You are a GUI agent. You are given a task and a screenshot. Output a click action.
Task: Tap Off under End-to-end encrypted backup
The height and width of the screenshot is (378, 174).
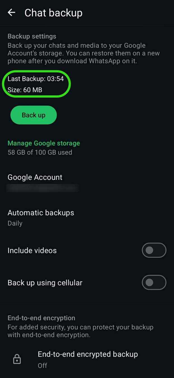(42, 365)
